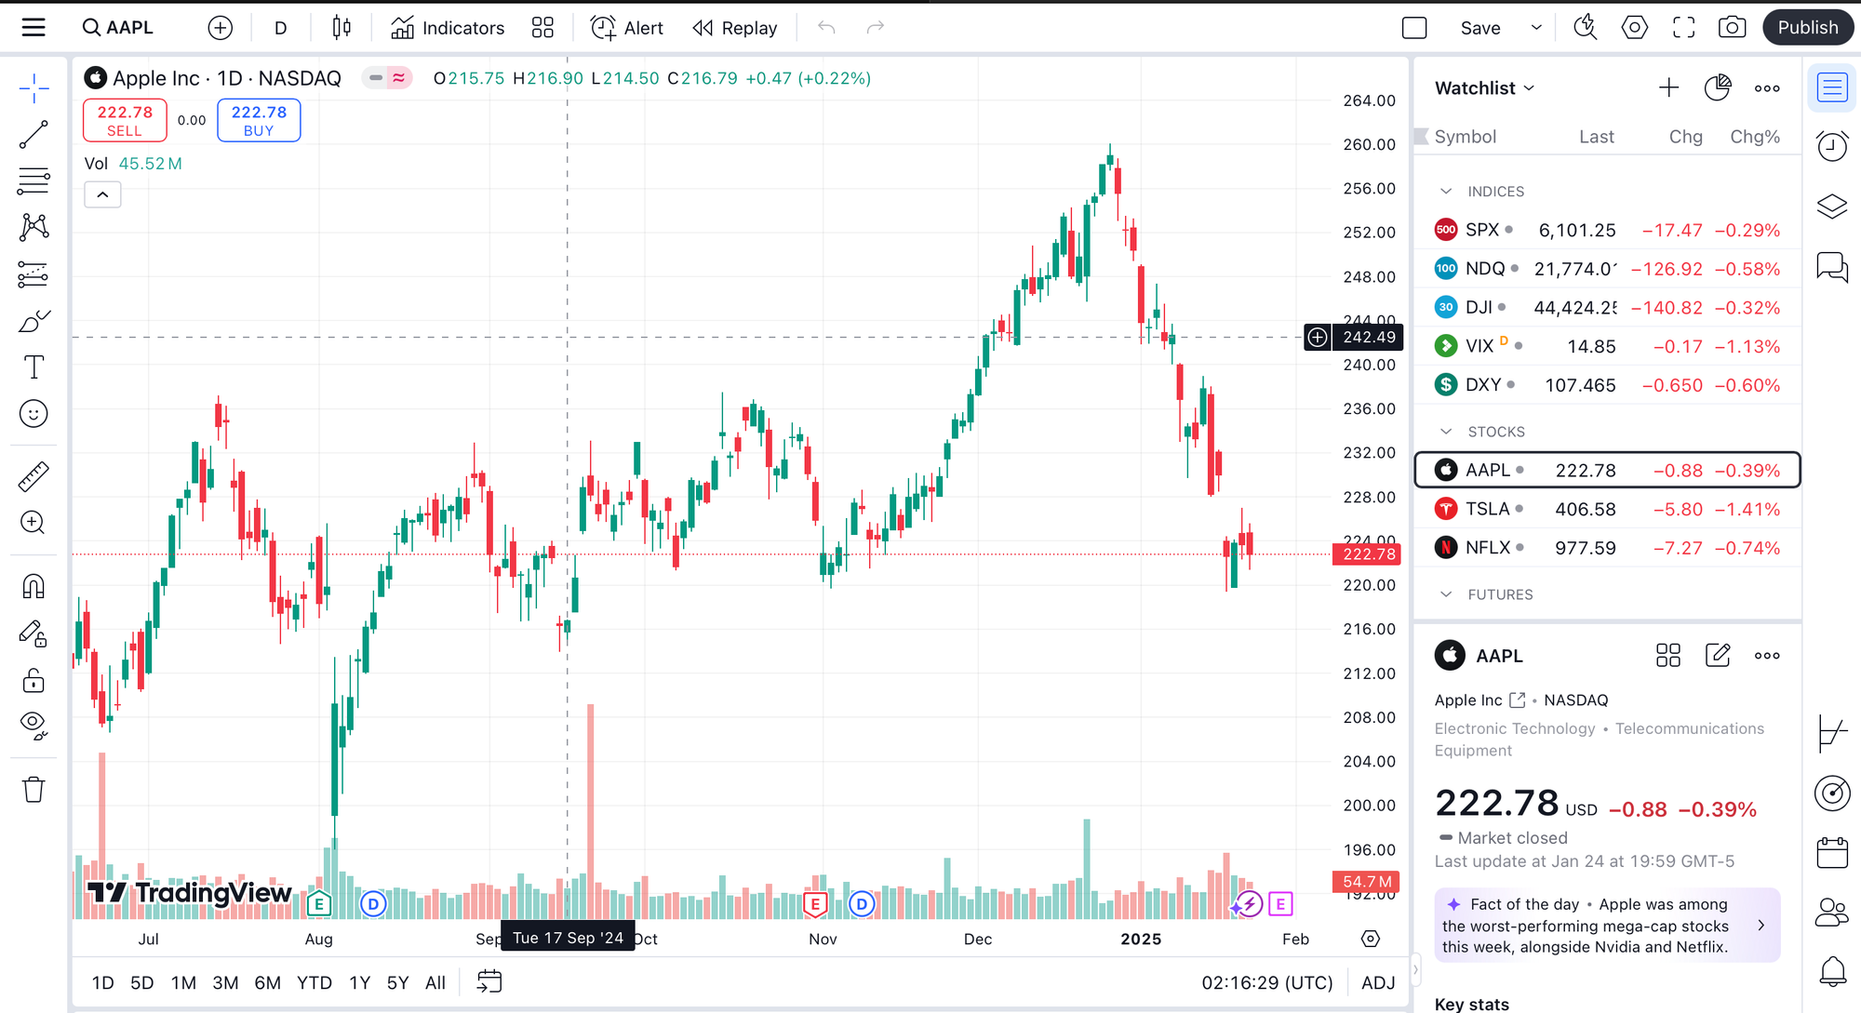Add a symbol to compare

pyautogui.click(x=220, y=28)
